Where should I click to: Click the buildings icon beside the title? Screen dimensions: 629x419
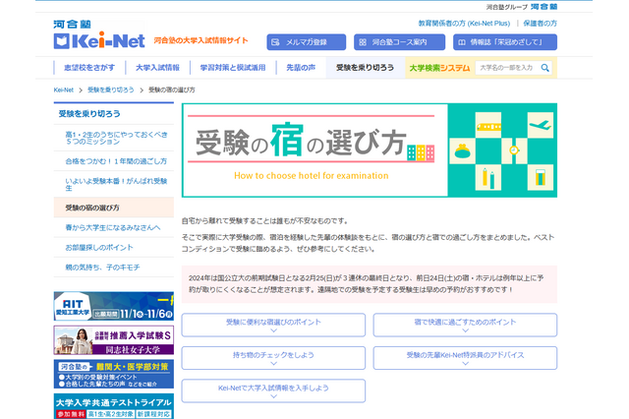(x=421, y=152)
